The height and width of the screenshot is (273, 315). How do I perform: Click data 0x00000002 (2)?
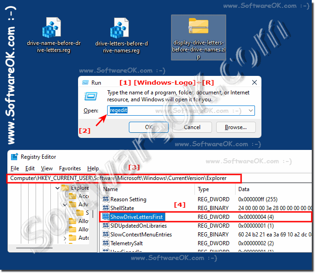coord(256,243)
